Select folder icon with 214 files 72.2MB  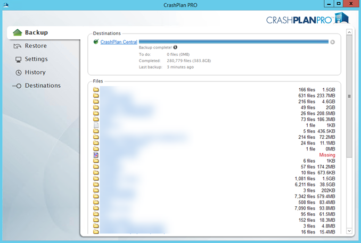[96, 137]
